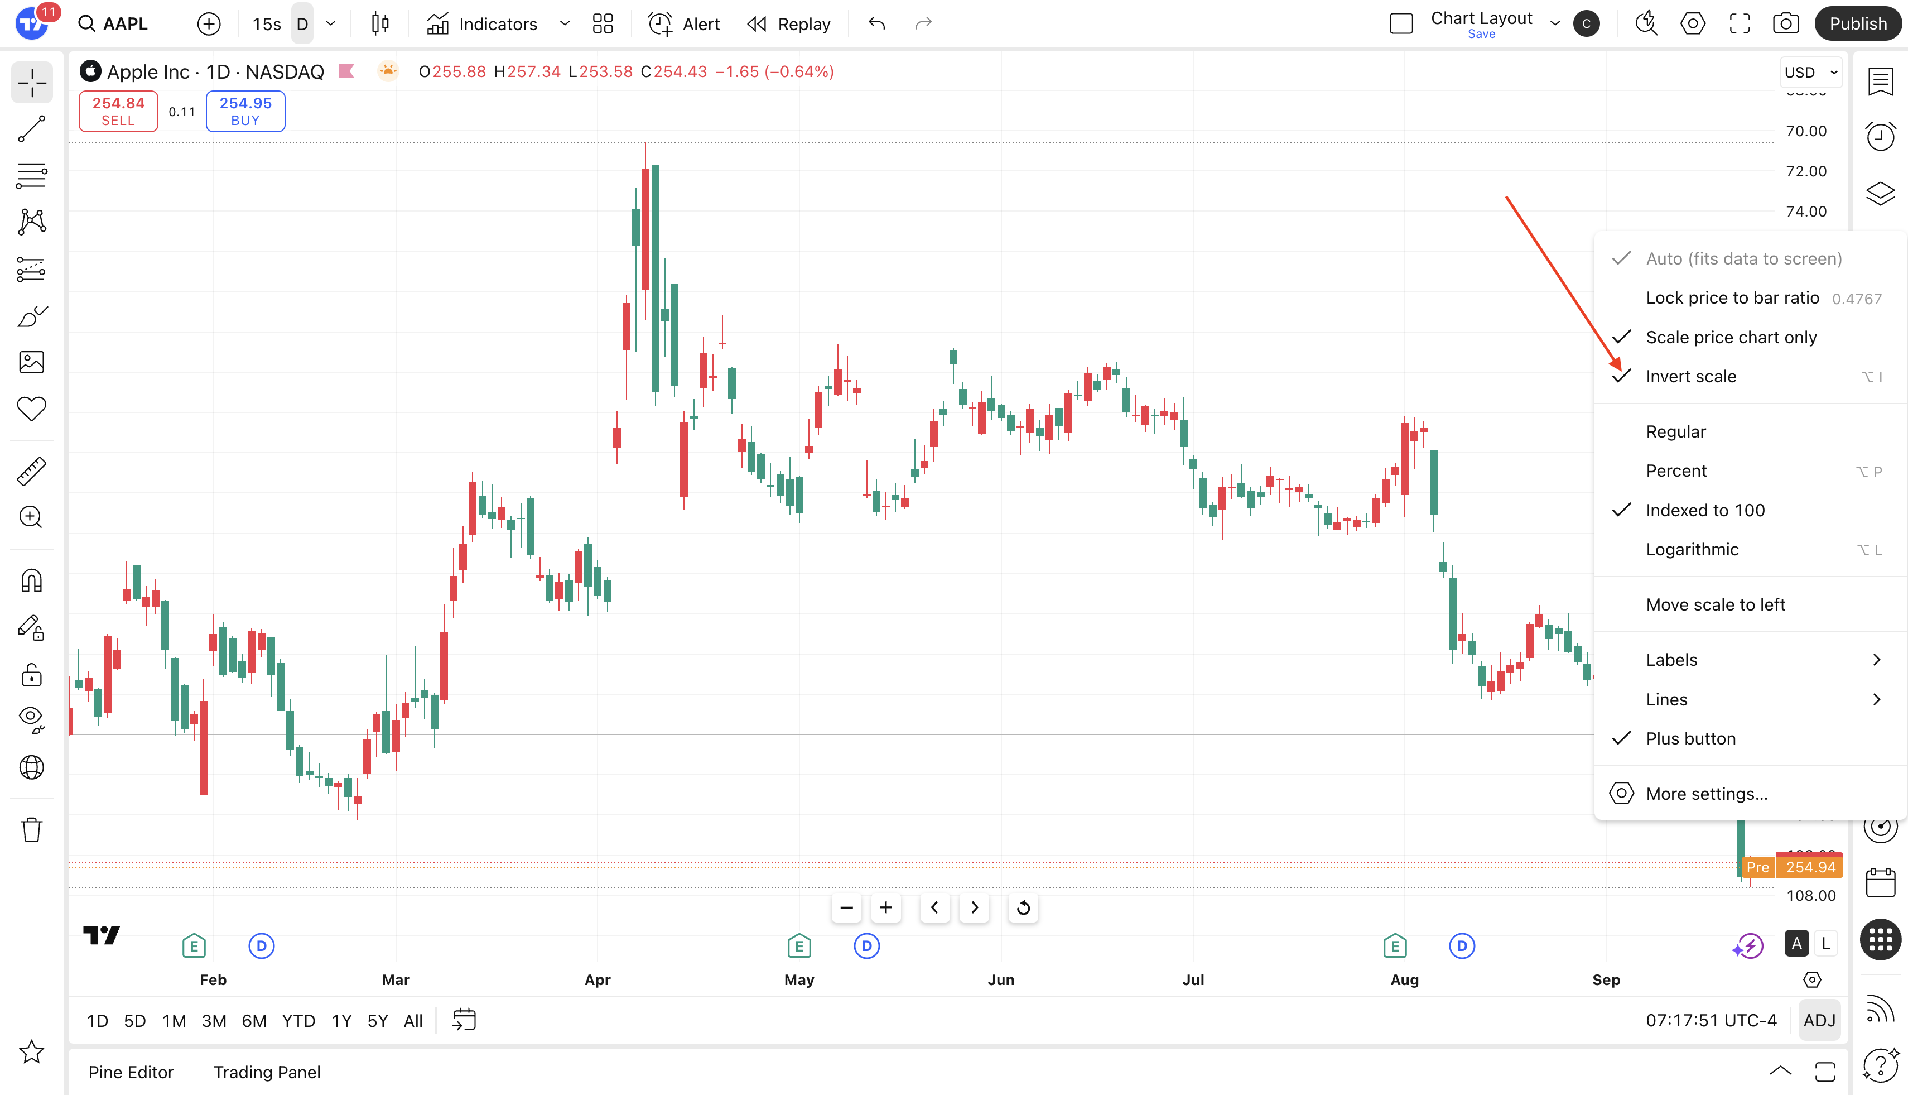Open the USD currency dropdown

tap(1810, 72)
